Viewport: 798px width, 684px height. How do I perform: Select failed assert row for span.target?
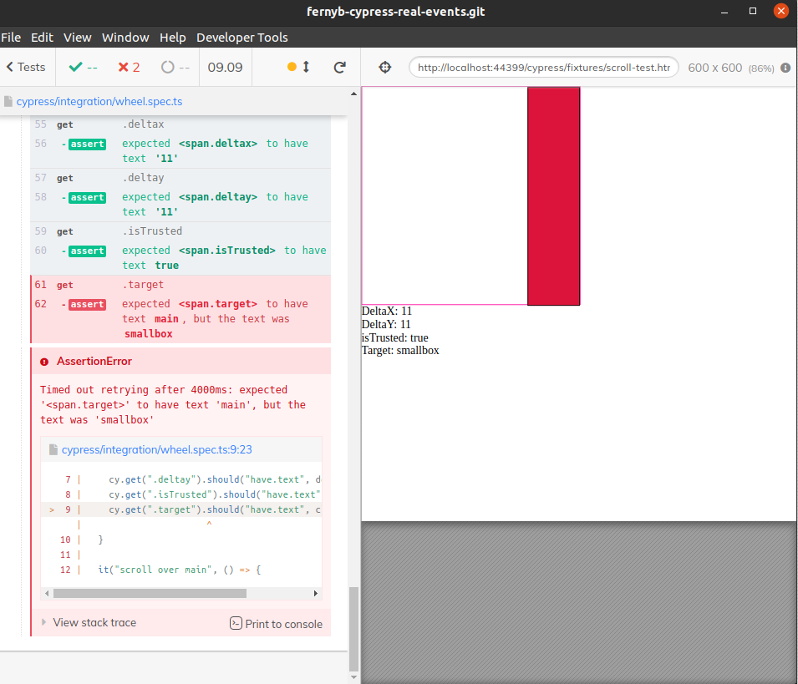[180, 318]
